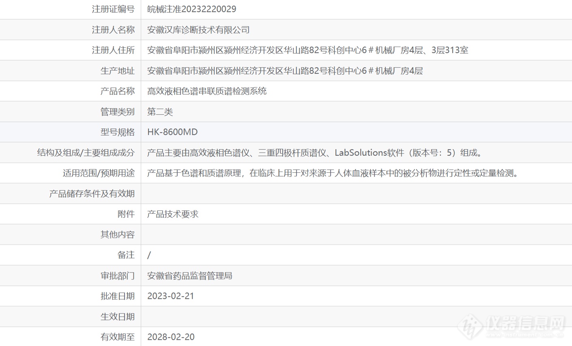This screenshot has height=346, width=572.
Task: Select the label 生效日期
Action: click(x=118, y=316)
